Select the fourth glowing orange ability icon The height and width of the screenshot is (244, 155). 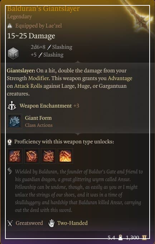click(65, 156)
